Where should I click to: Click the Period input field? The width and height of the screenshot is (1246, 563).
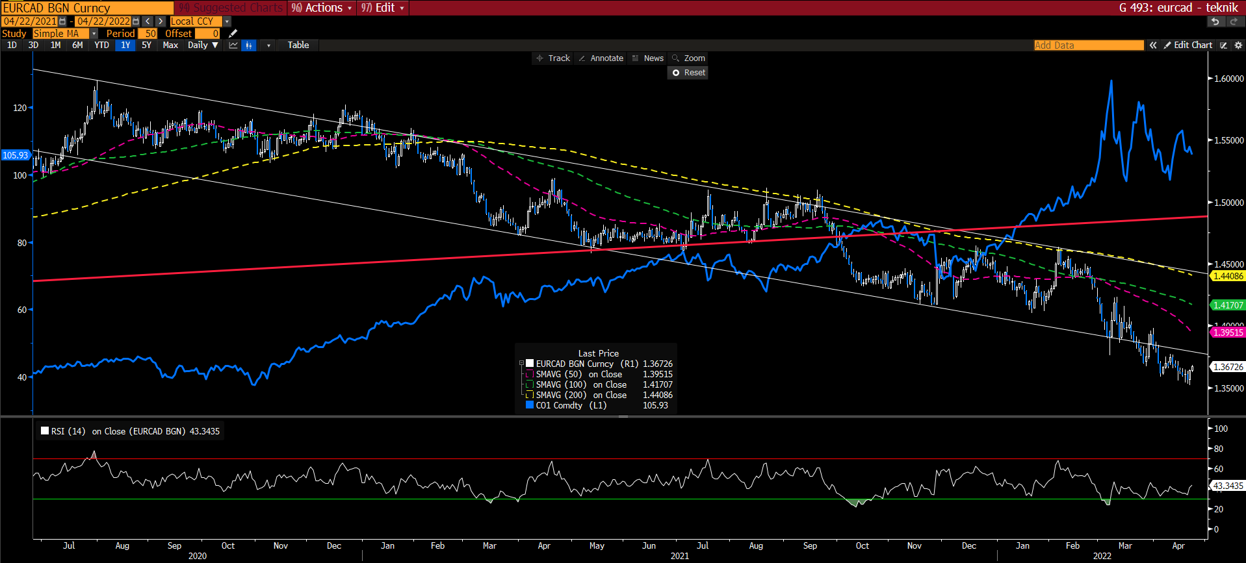[148, 33]
